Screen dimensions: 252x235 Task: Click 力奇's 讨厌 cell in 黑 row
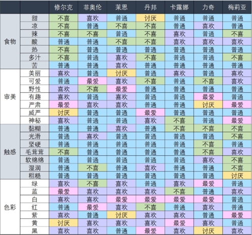coord(208,230)
